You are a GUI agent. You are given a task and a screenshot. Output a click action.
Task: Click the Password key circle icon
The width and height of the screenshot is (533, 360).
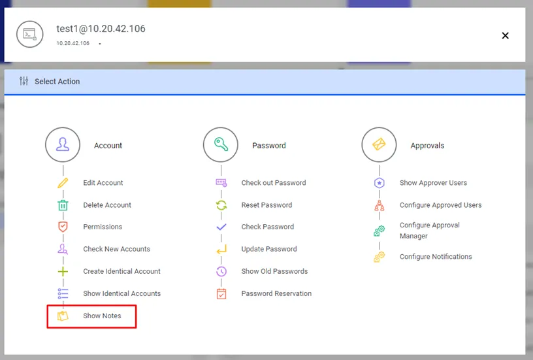click(221, 145)
